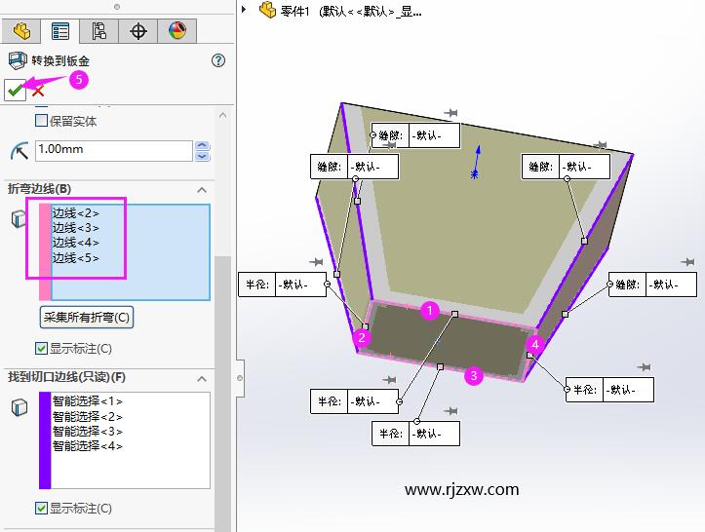This screenshot has width=705, height=532.
Task: Click the 1.00mm bend radius field
Action: click(114, 150)
